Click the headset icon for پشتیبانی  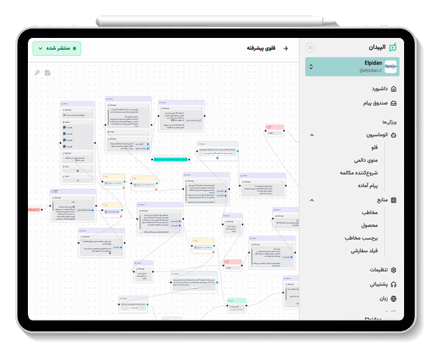point(393,284)
